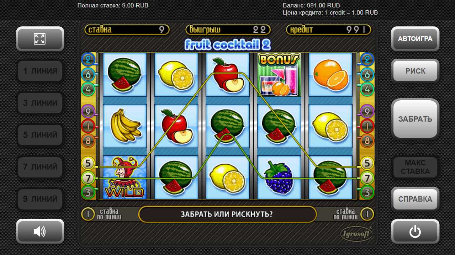
Task: Click the Igrosoft logo
Action: pos(356,234)
